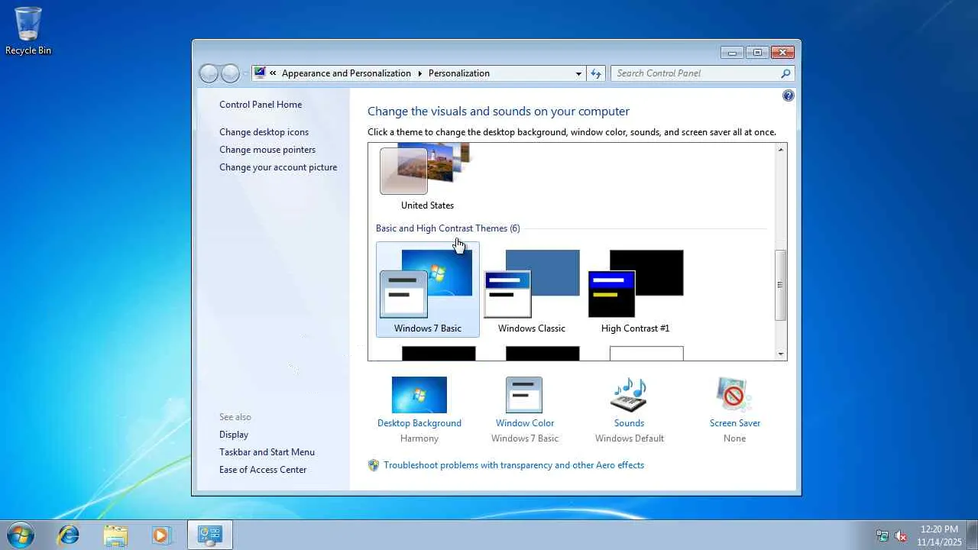Screen dimensions: 978x550
Task: Click the Windows 7 Basic label under Window Color
Action: coord(525,438)
